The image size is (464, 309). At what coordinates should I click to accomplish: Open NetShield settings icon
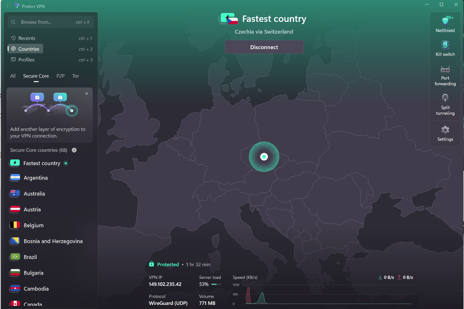coord(445,21)
